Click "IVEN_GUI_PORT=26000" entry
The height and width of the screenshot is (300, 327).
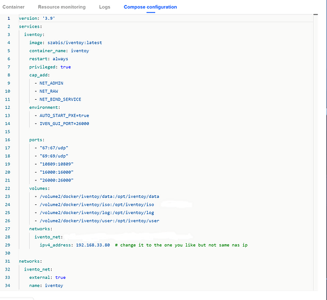pos(64,123)
